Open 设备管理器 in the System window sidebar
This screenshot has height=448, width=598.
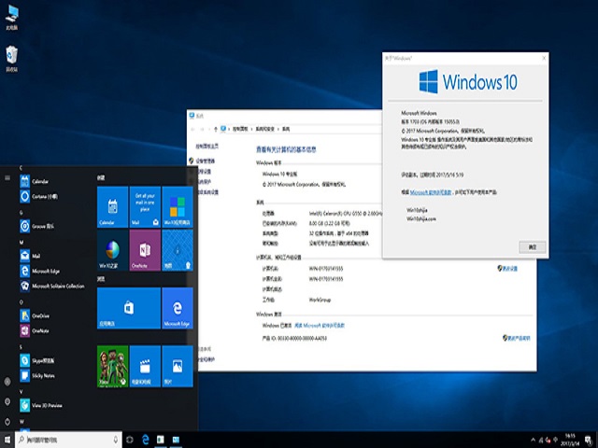coord(206,161)
